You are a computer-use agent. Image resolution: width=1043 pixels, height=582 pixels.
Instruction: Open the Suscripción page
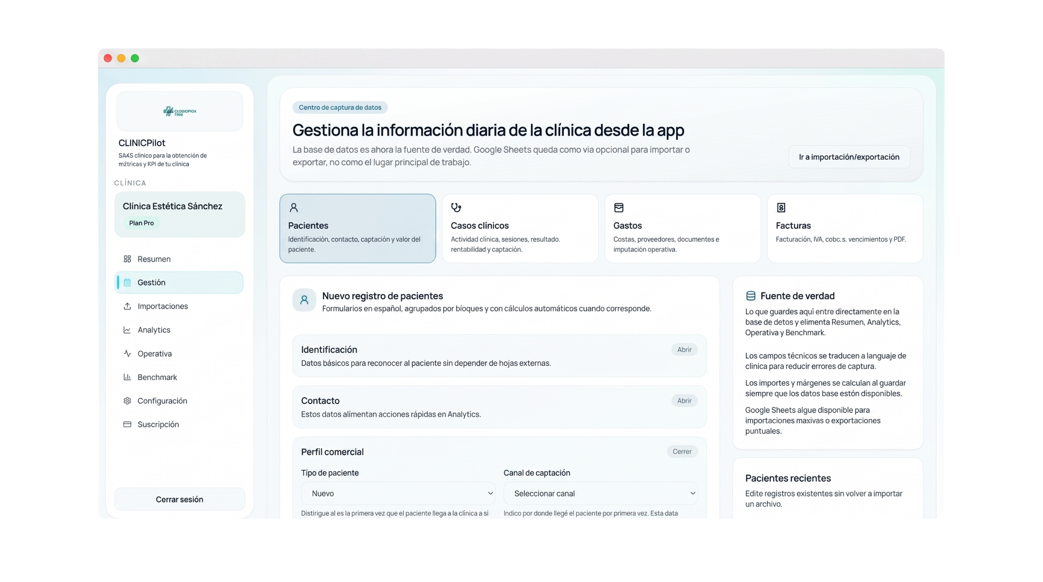179,424
